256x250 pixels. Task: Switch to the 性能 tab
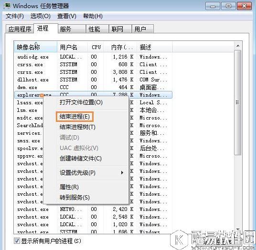[x=97, y=29]
